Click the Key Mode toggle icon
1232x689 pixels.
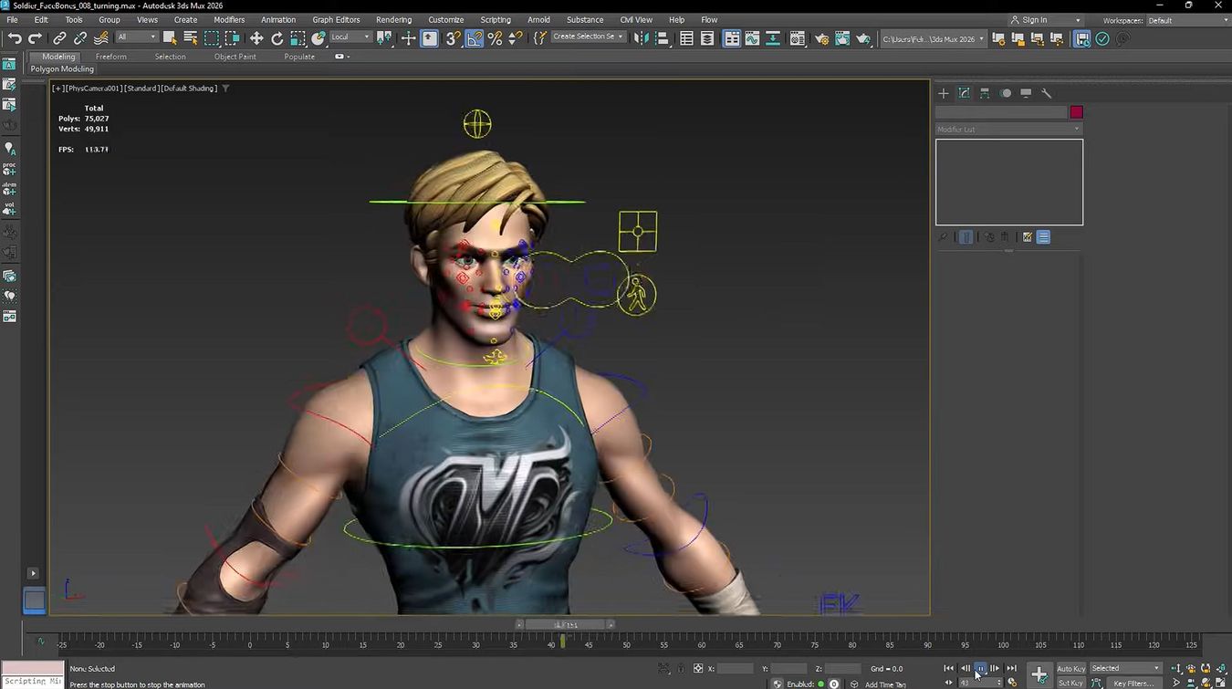click(948, 682)
